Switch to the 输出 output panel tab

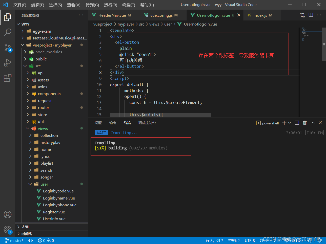[x=113, y=123]
